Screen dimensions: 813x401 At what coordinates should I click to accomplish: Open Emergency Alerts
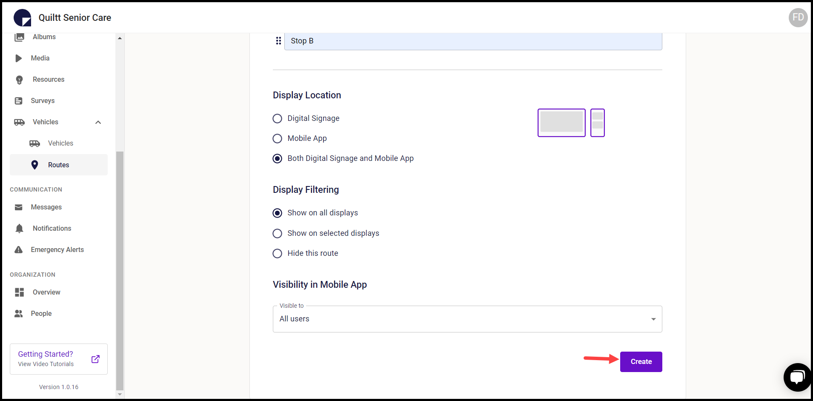[57, 250]
